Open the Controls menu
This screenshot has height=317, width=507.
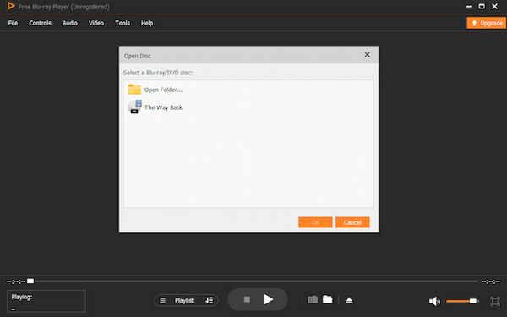click(40, 23)
